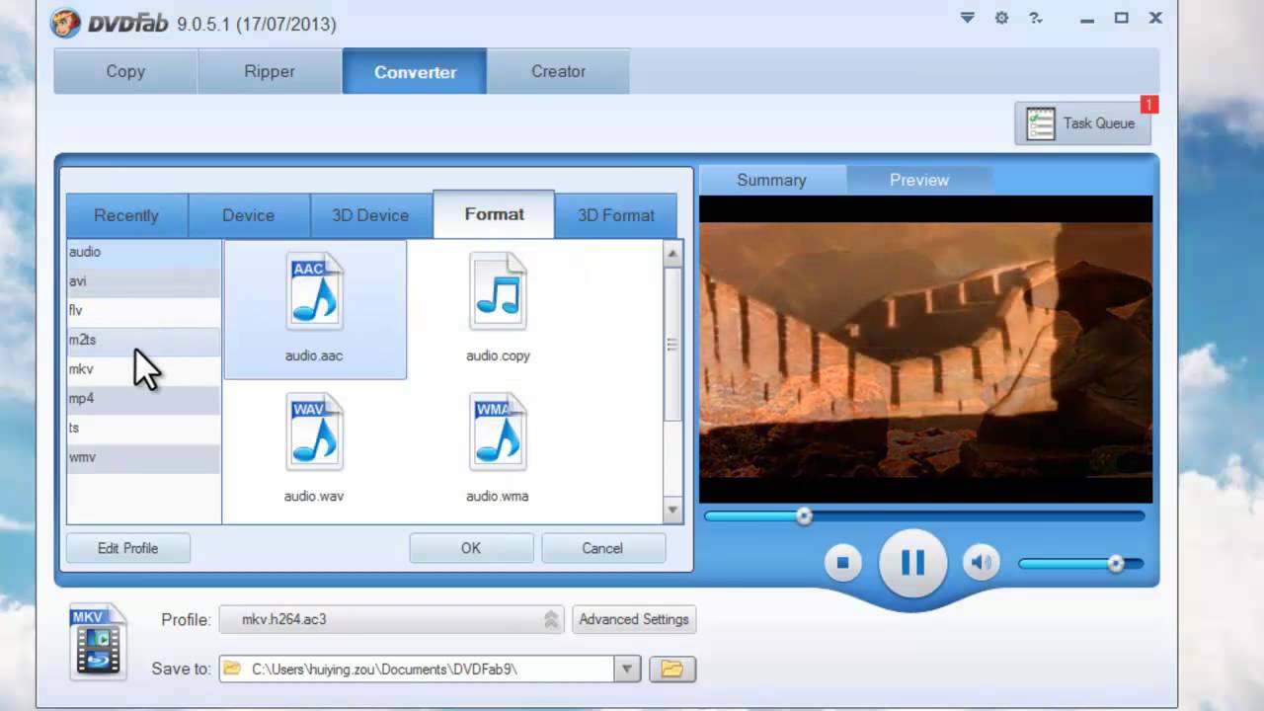Select the wmv category

[x=144, y=457]
